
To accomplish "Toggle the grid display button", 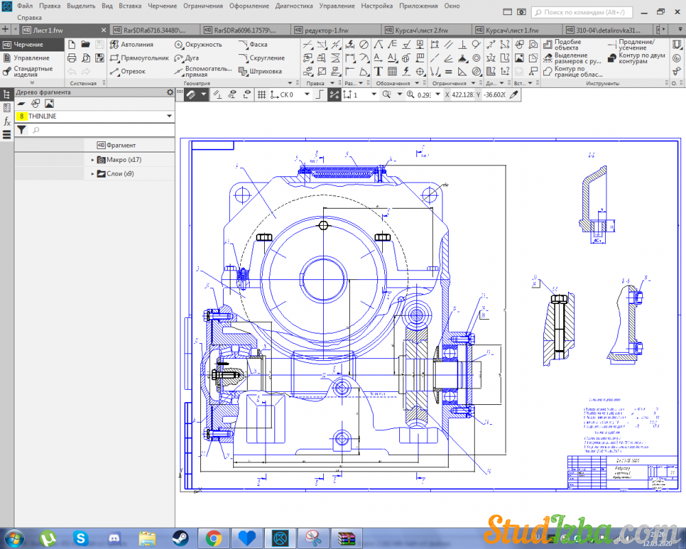I will pyautogui.click(x=261, y=95).
